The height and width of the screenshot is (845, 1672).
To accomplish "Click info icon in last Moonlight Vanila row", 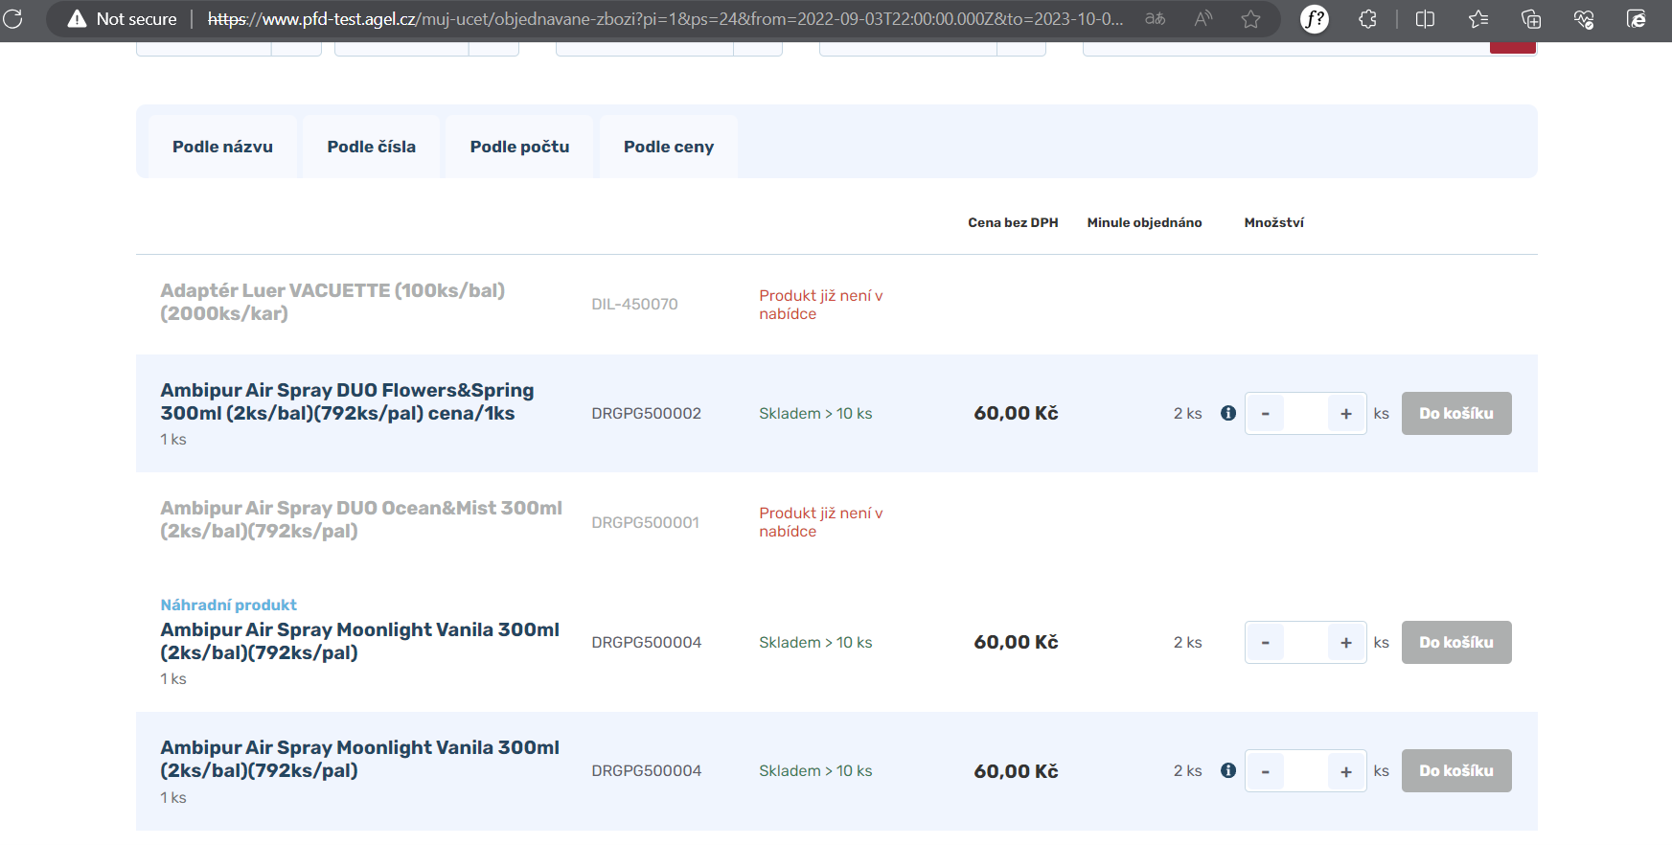I will (x=1227, y=770).
